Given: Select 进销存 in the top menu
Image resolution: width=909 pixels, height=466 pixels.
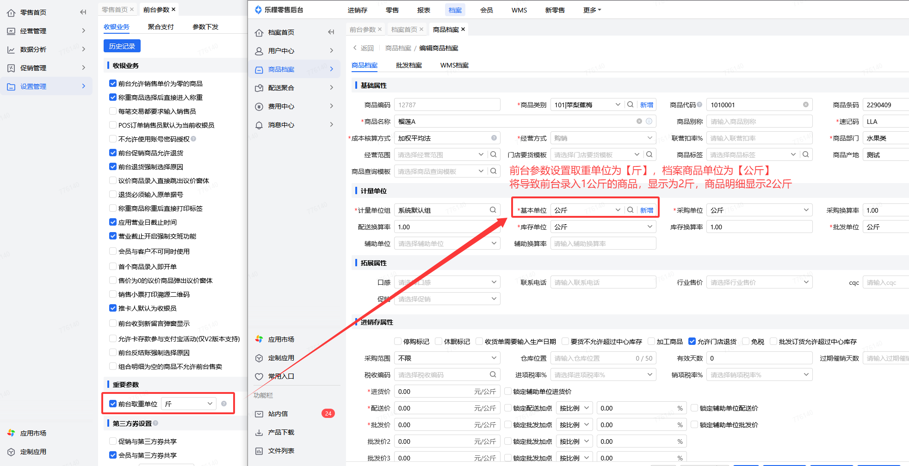Looking at the screenshot, I should pyautogui.click(x=357, y=10).
